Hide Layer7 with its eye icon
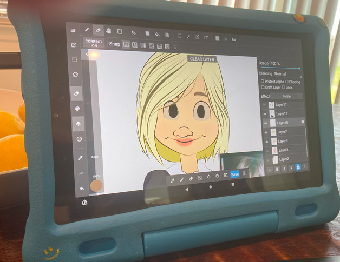The image size is (340, 262). pyautogui.click(x=266, y=132)
